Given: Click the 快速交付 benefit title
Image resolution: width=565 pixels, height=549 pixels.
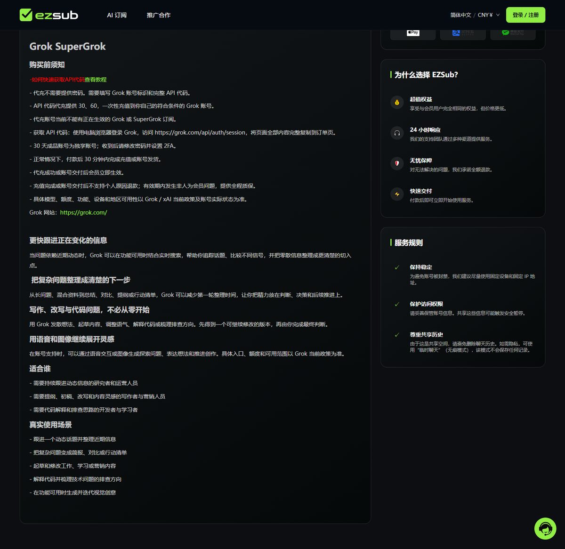Looking at the screenshot, I should pos(421,191).
